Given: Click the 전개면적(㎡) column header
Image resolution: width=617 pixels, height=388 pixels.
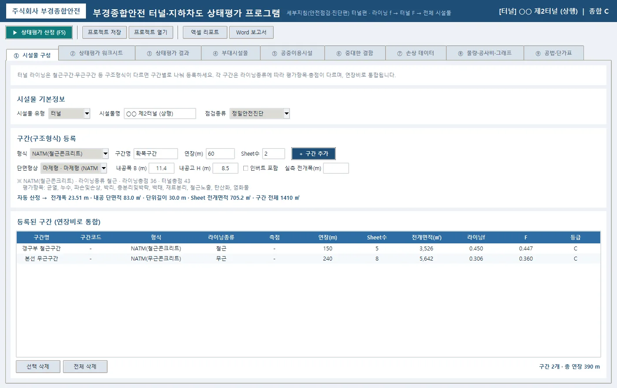Looking at the screenshot, I should tap(427, 237).
